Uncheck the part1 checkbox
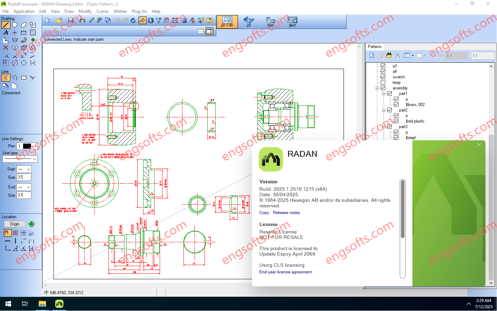Screen dimensions: 497x311 (389, 94)
